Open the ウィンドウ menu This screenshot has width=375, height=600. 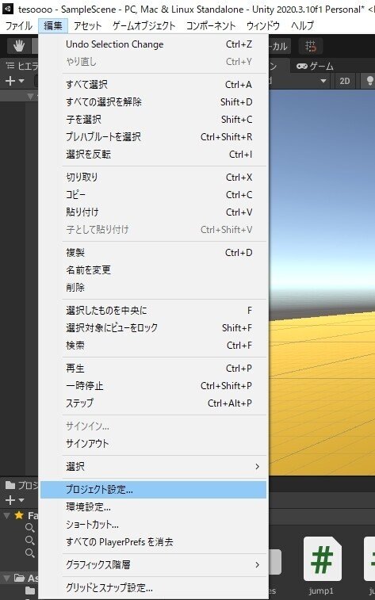point(263,25)
